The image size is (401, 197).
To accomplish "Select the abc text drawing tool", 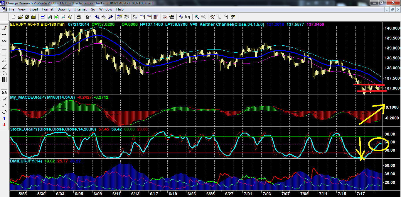I will [4, 41].
